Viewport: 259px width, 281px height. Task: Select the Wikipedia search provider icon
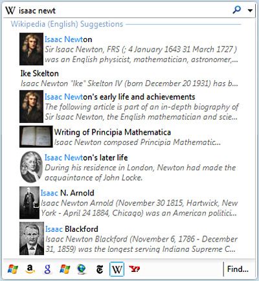coord(117,269)
